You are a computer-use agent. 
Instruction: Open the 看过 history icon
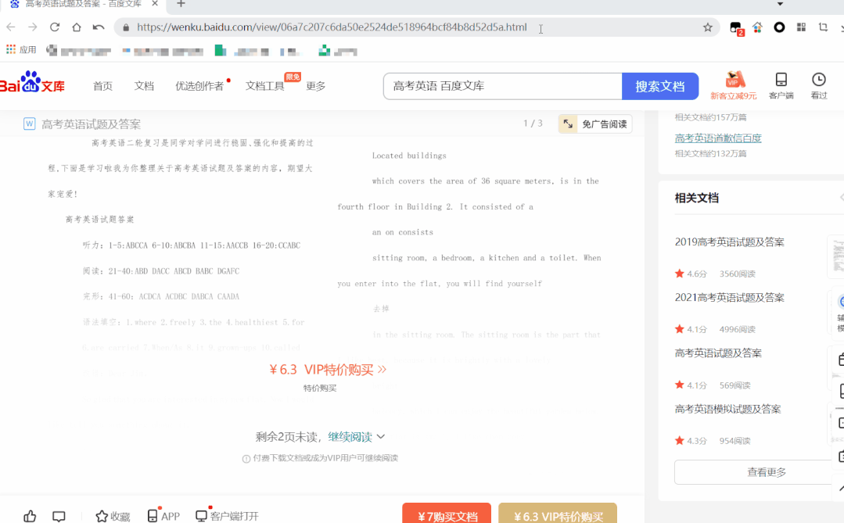click(819, 85)
